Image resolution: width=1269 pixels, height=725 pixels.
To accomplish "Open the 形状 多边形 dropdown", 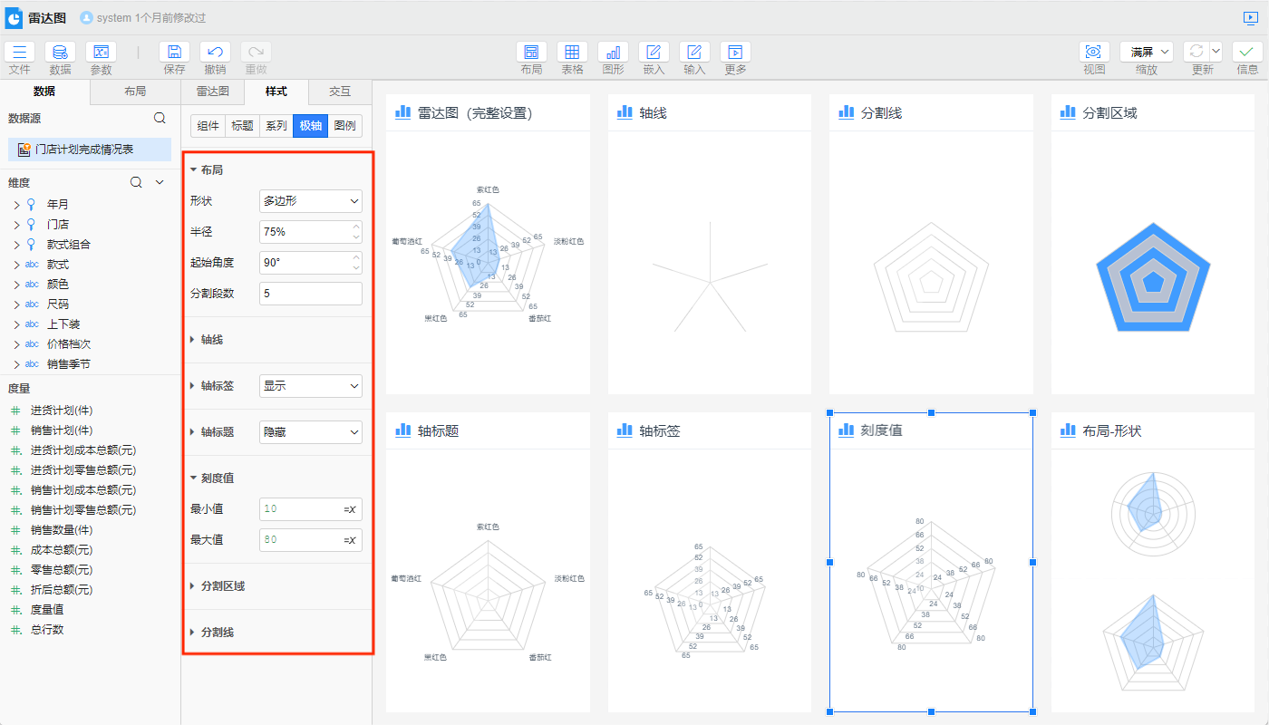I will click(x=310, y=201).
